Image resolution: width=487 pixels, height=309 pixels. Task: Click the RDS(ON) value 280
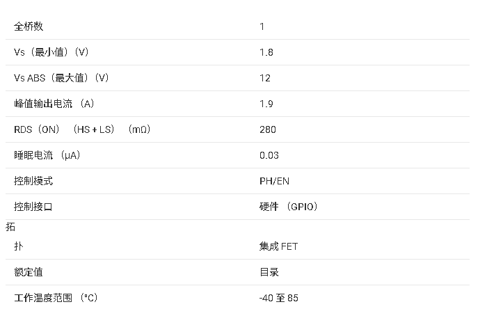268,129
